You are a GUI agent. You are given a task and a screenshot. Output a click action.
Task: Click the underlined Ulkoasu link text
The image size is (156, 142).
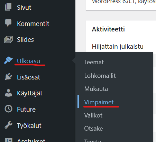click(28, 61)
